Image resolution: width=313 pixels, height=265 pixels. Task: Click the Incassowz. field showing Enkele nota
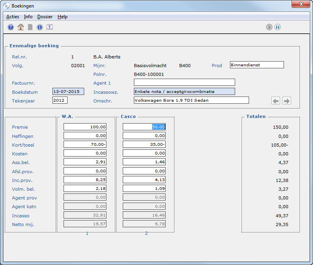coord(184,91)
